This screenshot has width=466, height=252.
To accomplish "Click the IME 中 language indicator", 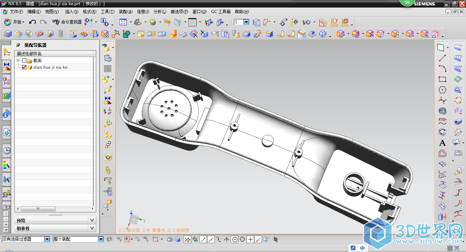I will click(x=362, y=248).
